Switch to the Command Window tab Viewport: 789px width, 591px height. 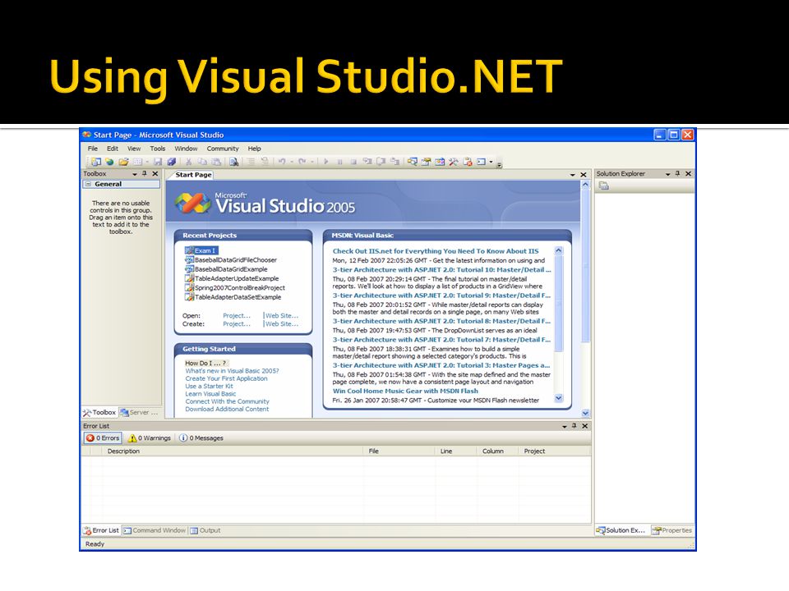click(155, 530)
